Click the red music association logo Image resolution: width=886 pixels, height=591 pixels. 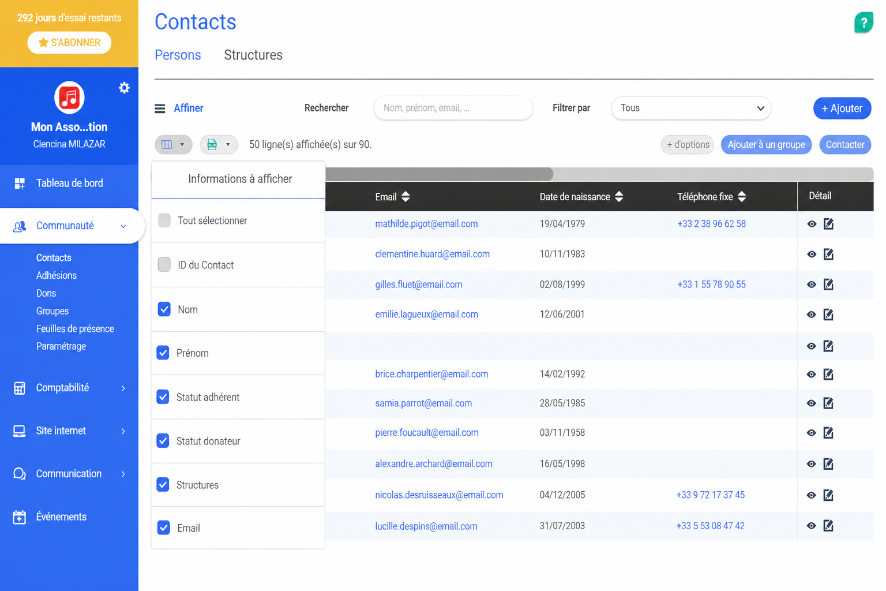point(69,98)
